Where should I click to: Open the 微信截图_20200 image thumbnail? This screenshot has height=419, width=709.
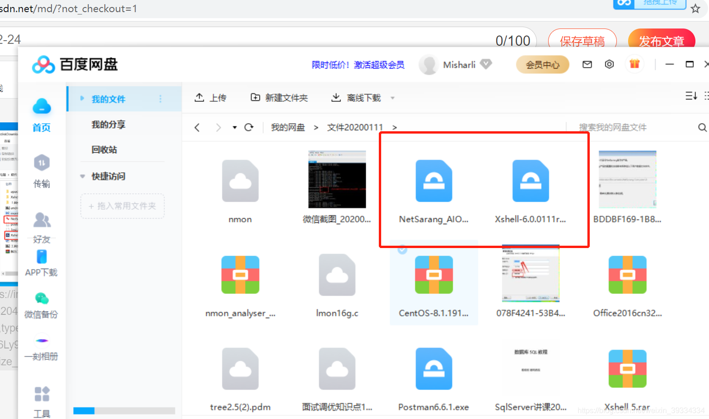pyautogui.click(x=337, y=179)
